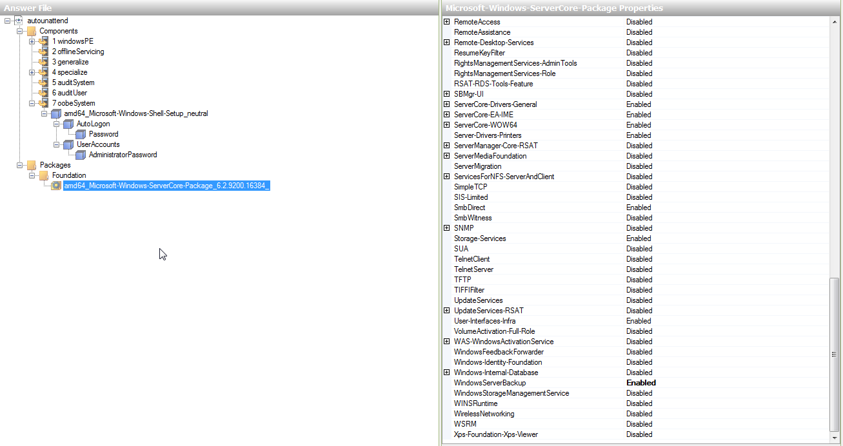
Task: Click the Answer File panel header
Action: pos(219,8)
